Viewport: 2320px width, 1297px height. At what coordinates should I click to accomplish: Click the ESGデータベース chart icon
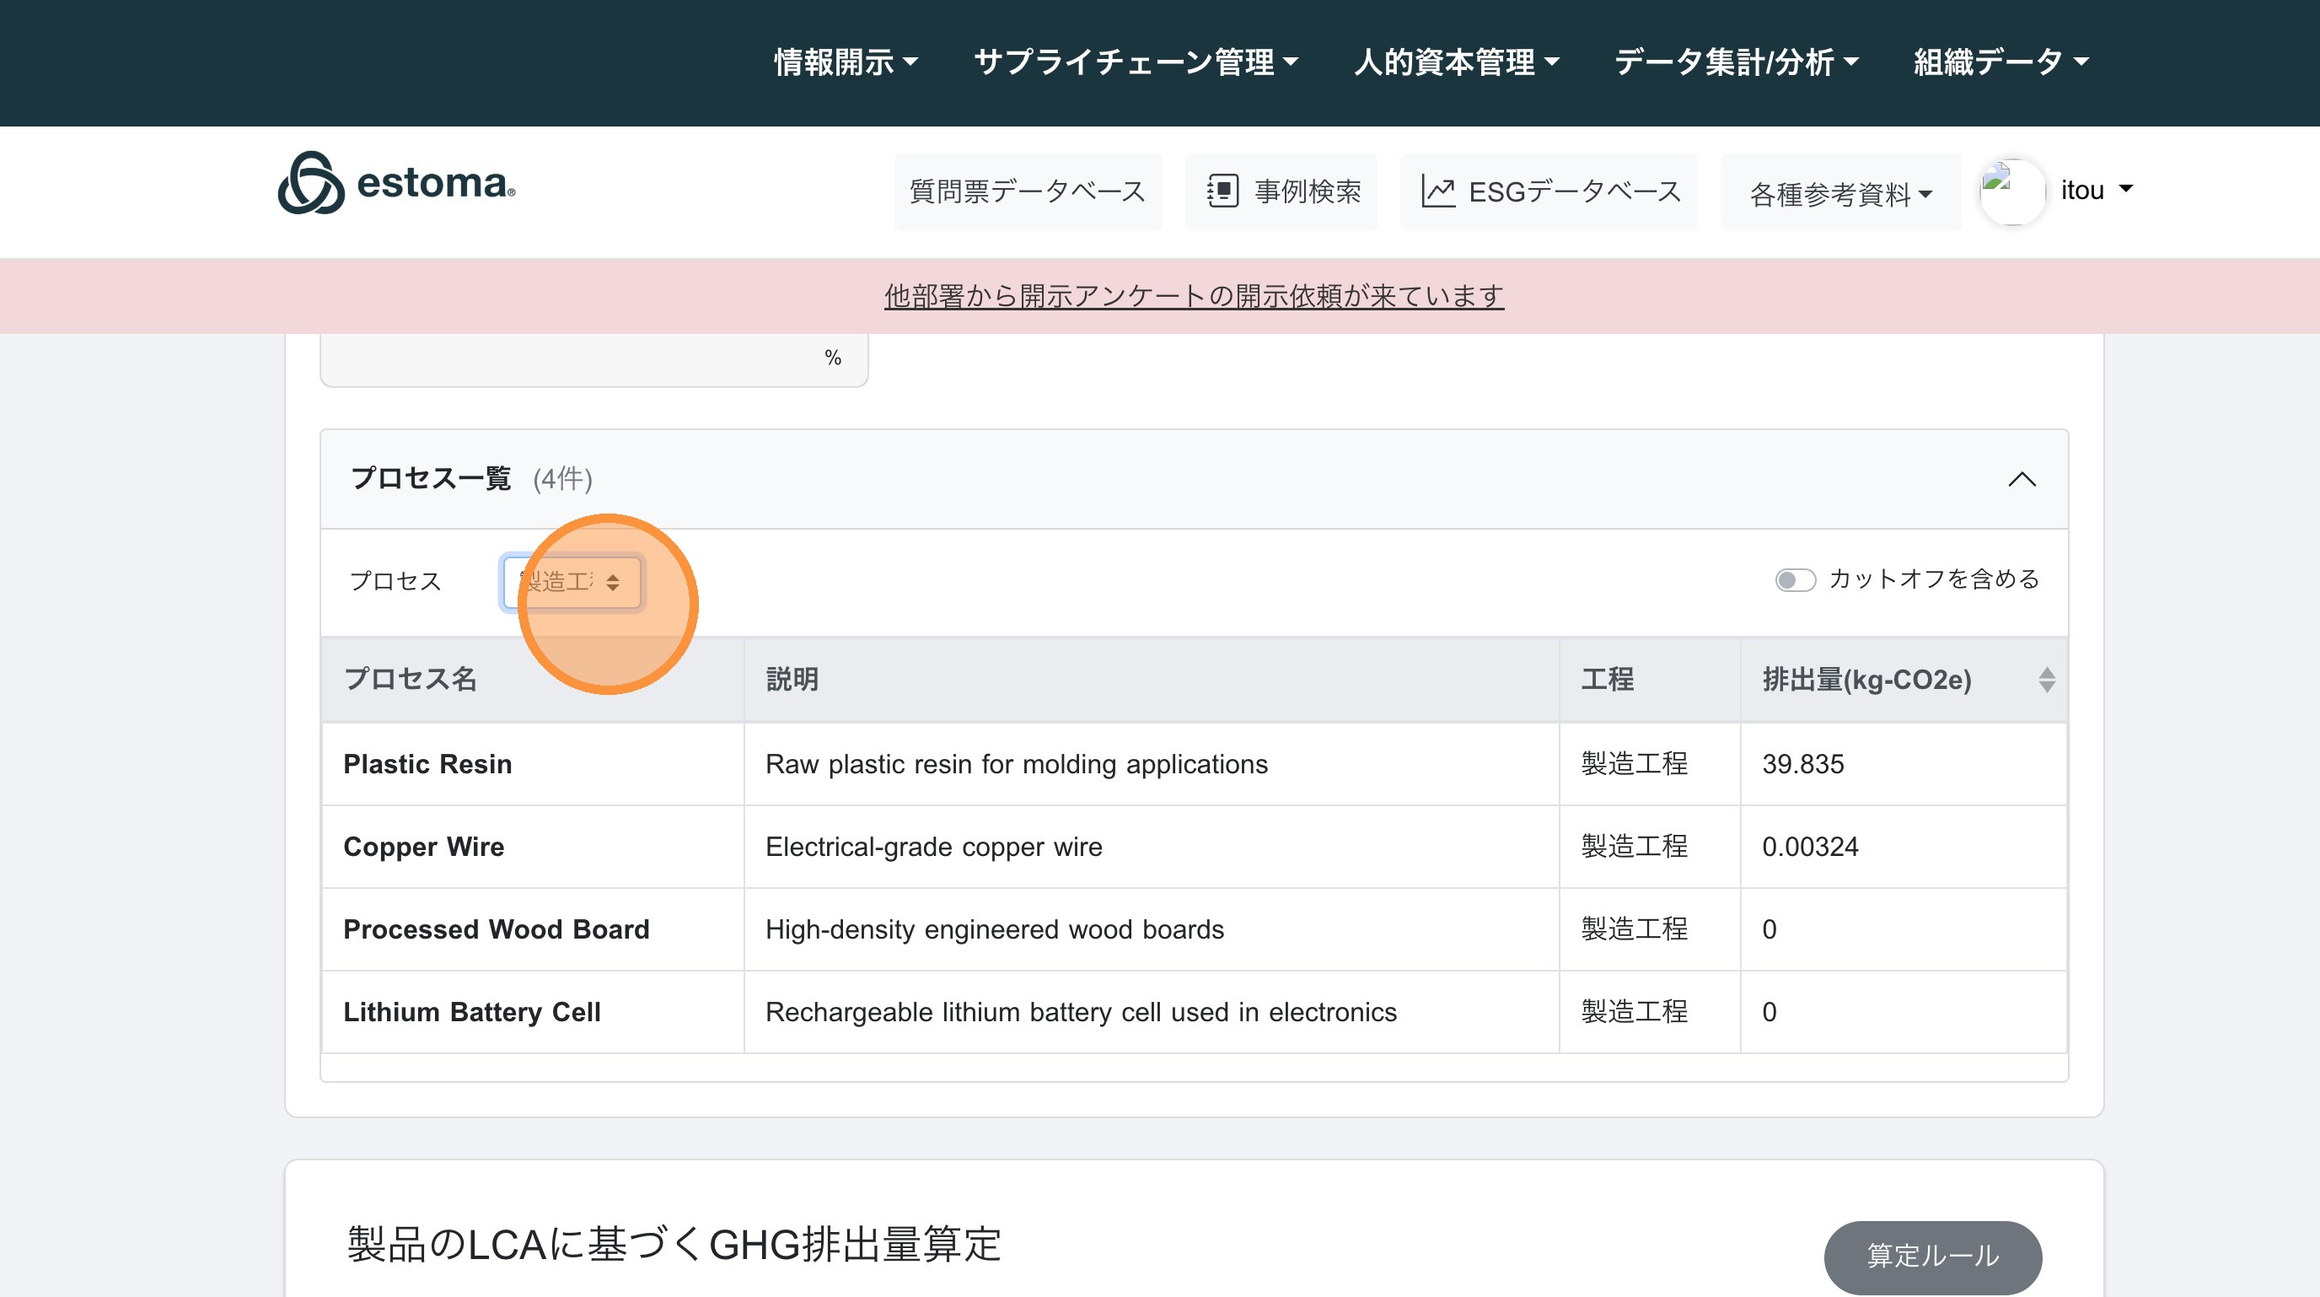pyautogui.click(x=1438, y=191)
